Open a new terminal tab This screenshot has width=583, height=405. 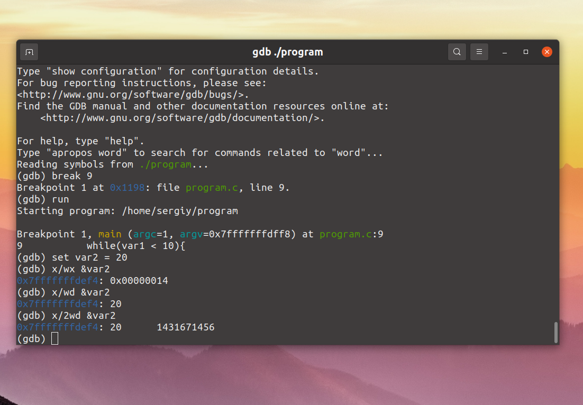coord(30,52)
